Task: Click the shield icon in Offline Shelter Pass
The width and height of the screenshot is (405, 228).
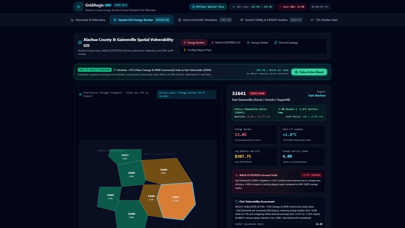Action: click(x=193, y=7)
